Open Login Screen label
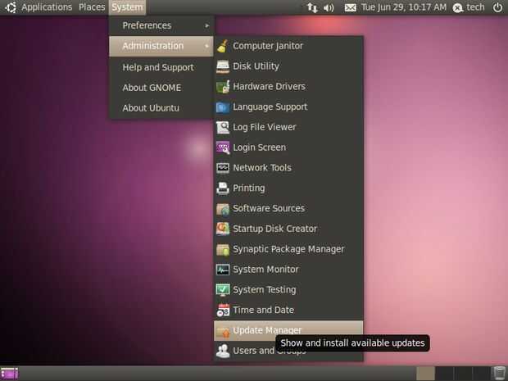Image resolution: width=508 pixels, height=381 pixels. pyautogui.click(x=259, y=147)
